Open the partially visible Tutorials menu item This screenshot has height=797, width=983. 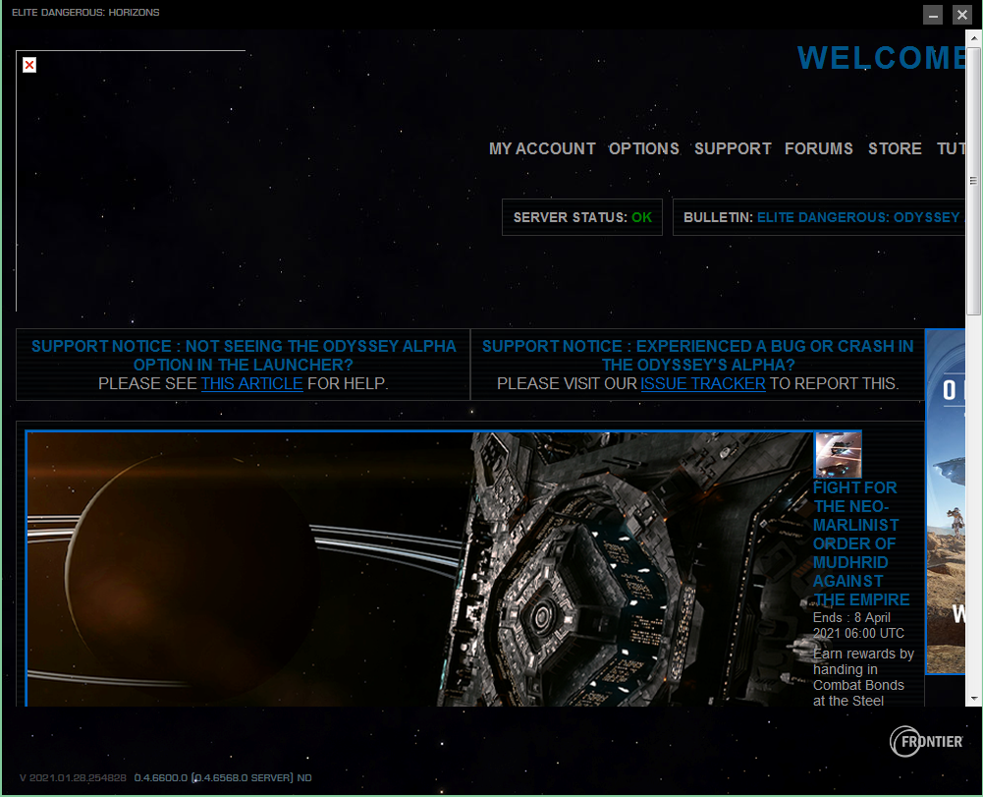click(951, 148)
